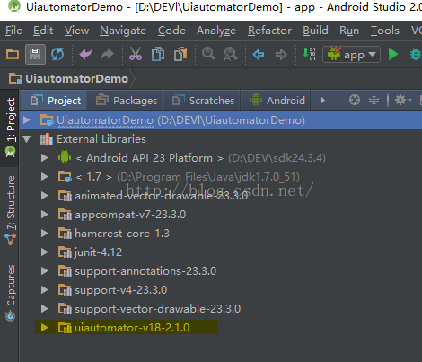Show more view tabs arrow
Viewport: 422px width, 362px height.
(x=322, y=100)
